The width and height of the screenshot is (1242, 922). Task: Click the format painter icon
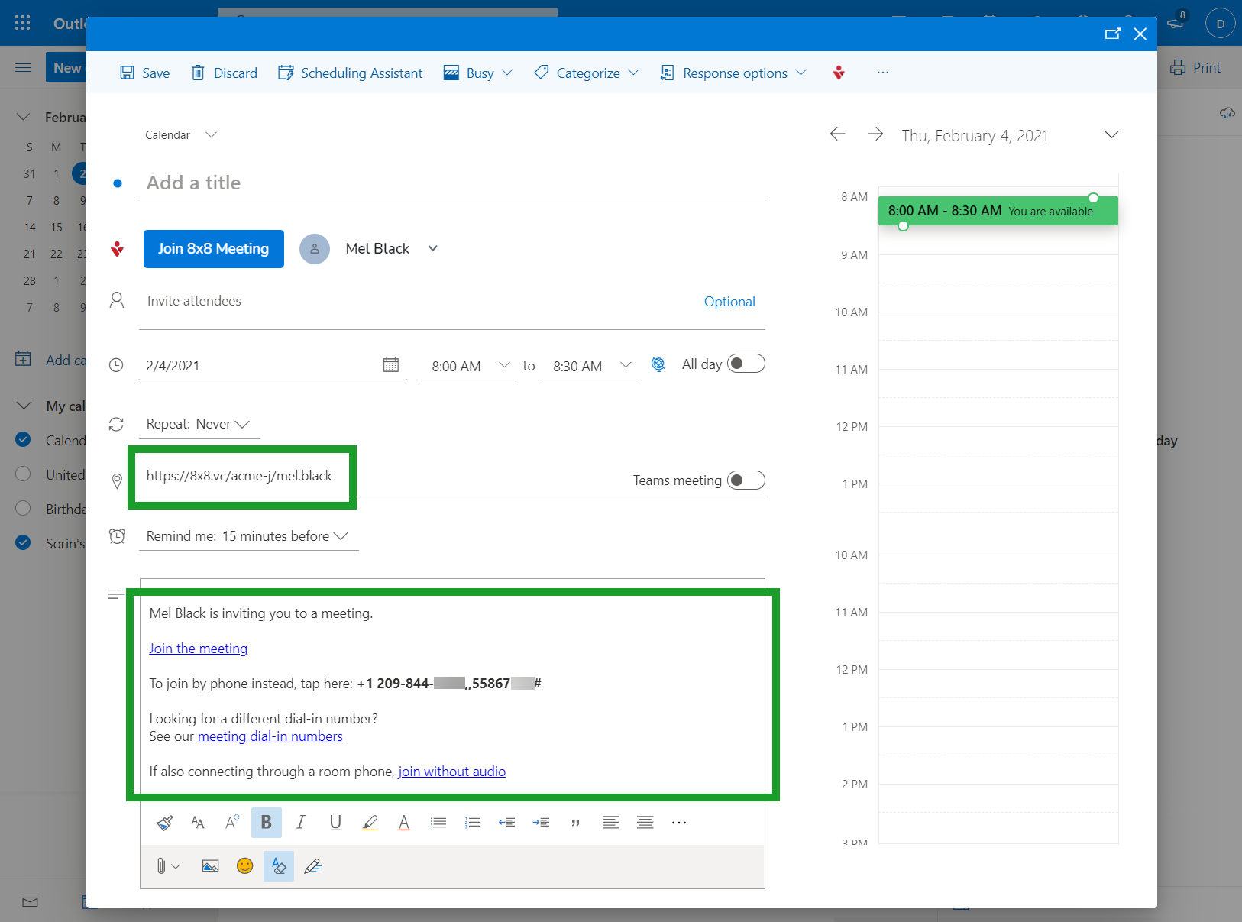tap(164, 823)
